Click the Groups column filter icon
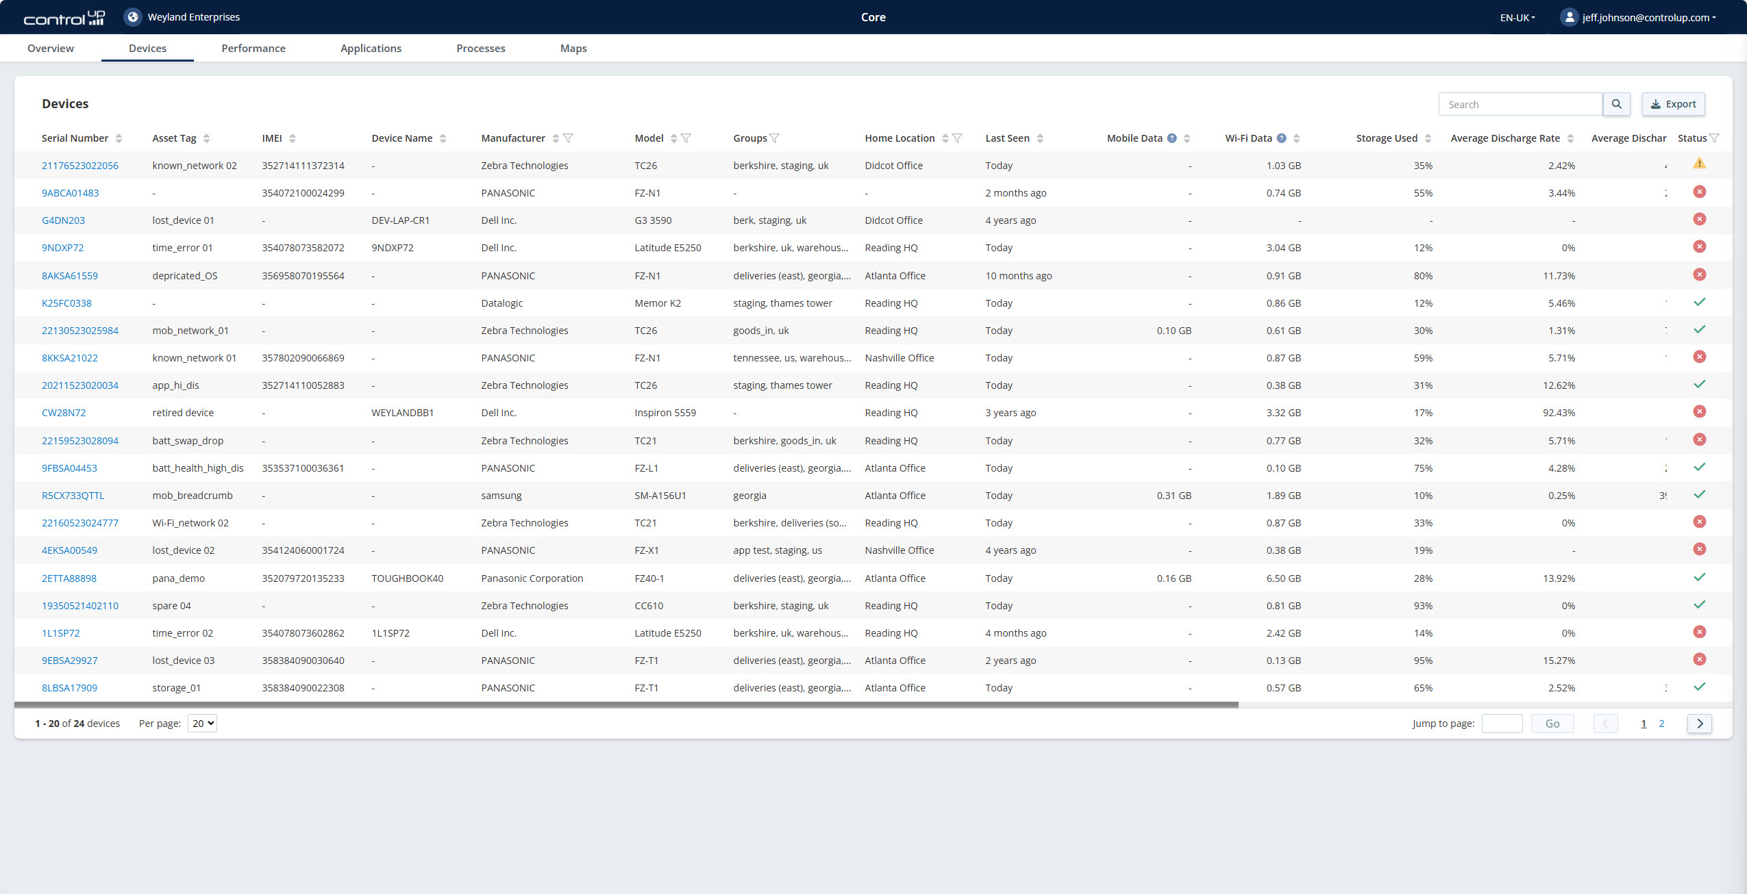The height and width of the screenshot is (894, 1747). [x=775, y=138]
